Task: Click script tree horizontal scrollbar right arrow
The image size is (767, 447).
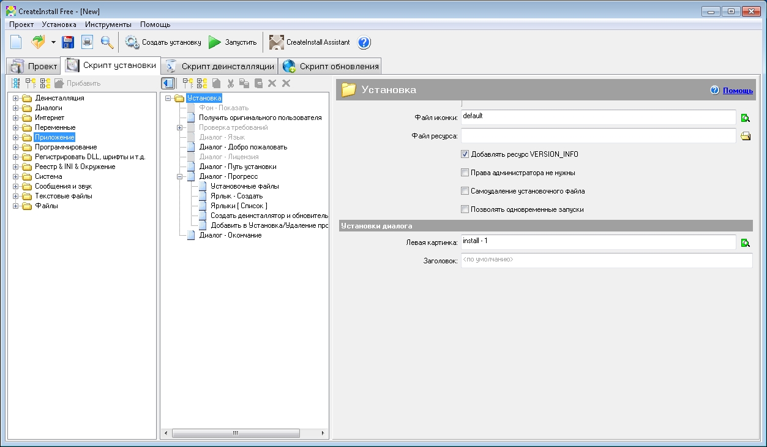Action: (324, 434)
